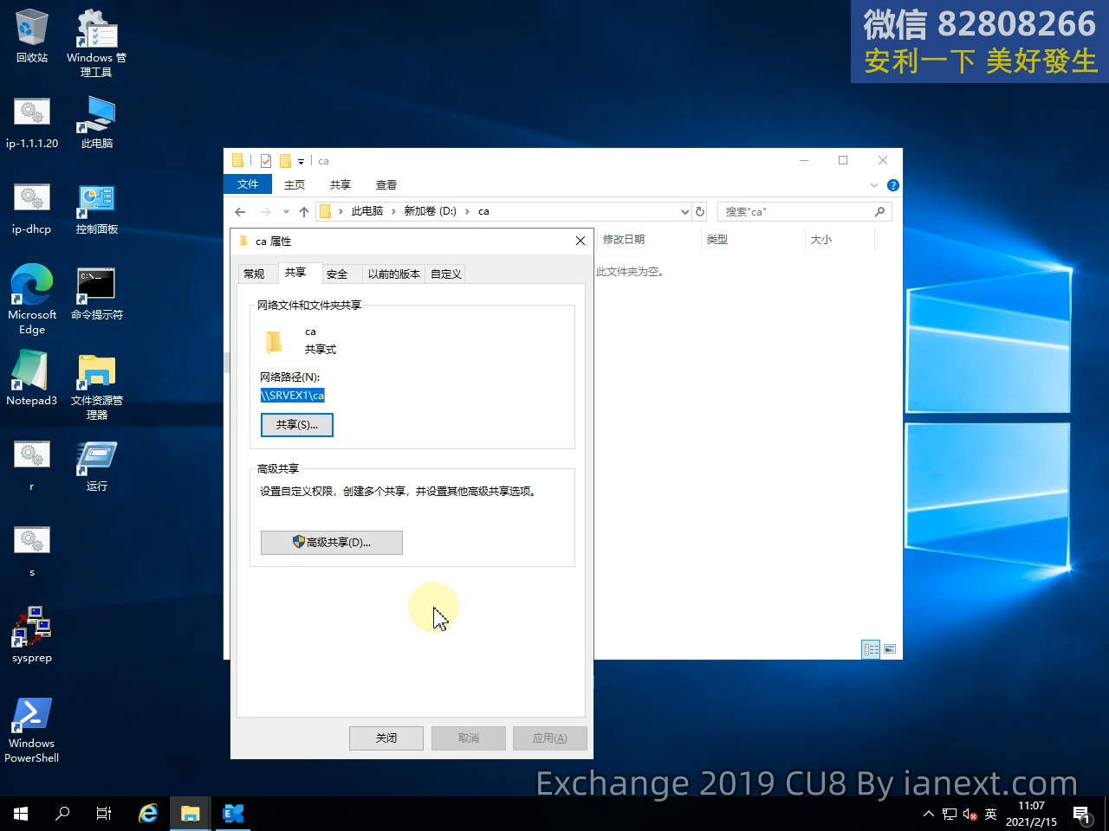
Task: Open the Windows Start menu
Action: 21,814
